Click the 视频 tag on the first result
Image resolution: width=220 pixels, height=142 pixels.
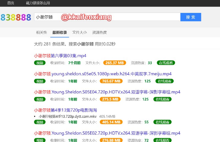(40, 63)
